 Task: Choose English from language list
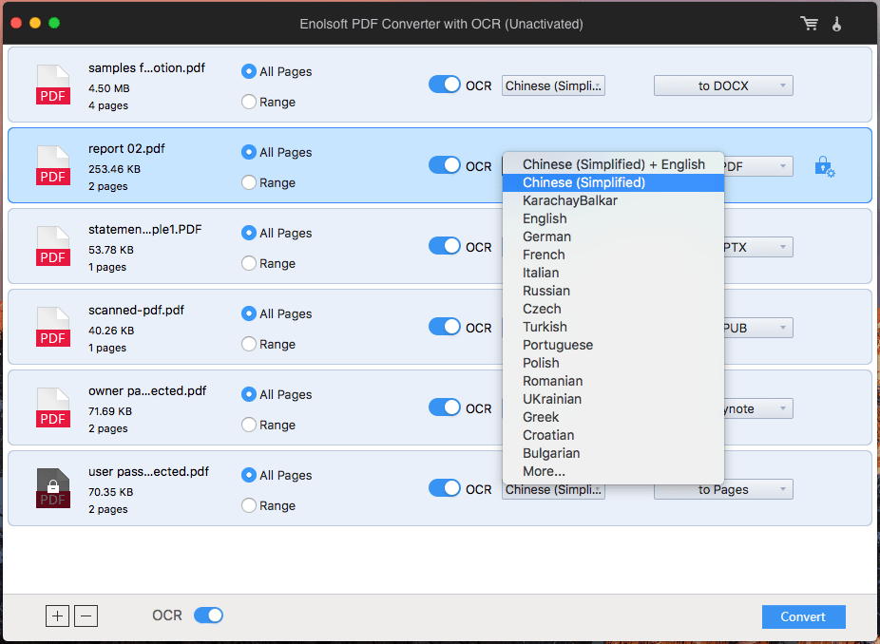pyautogui.click(x=613, y=218)
